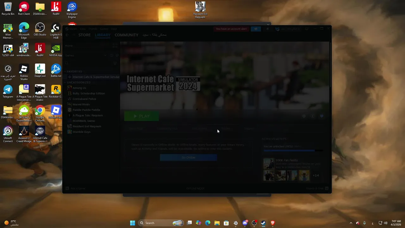Open the volume control in system tray

click(385, 223)
